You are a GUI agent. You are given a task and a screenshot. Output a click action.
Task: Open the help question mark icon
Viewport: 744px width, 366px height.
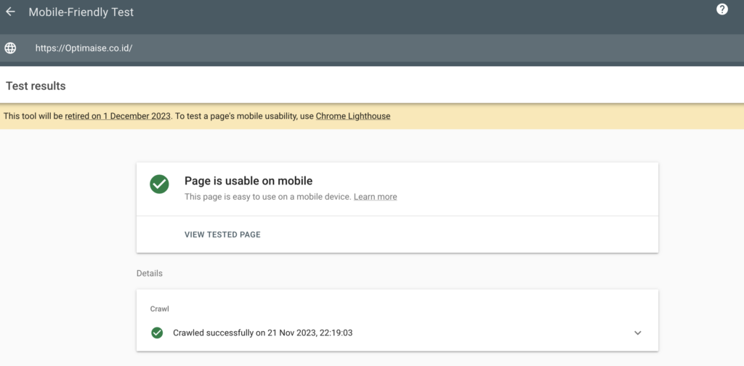click(722, 9)
